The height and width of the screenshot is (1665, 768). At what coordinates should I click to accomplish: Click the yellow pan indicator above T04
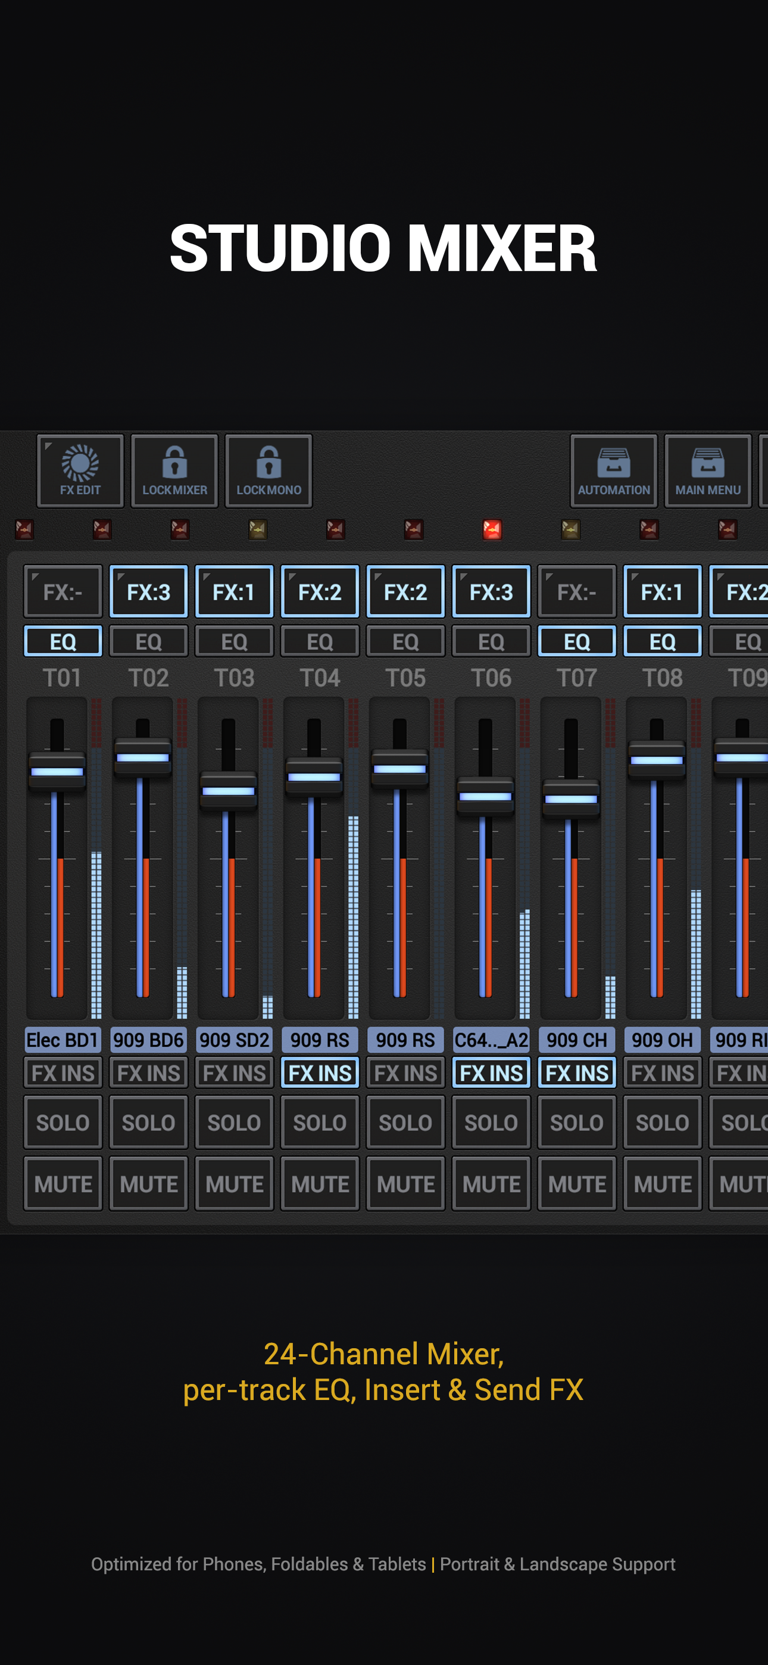pos(258,530)
